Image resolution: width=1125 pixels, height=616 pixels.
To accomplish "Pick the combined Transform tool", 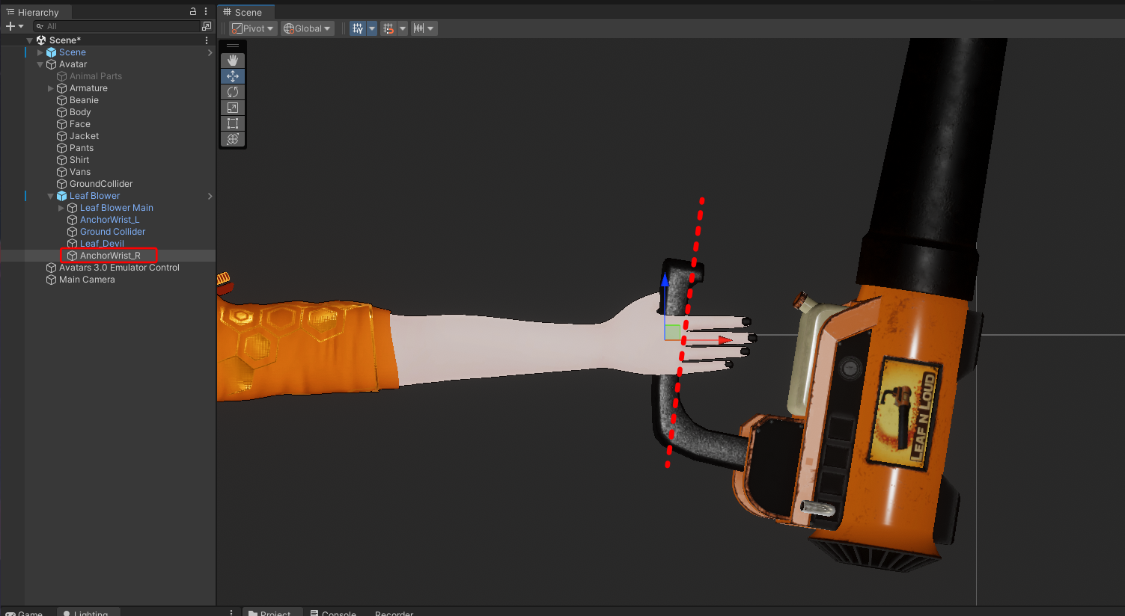I will (233, 139).
